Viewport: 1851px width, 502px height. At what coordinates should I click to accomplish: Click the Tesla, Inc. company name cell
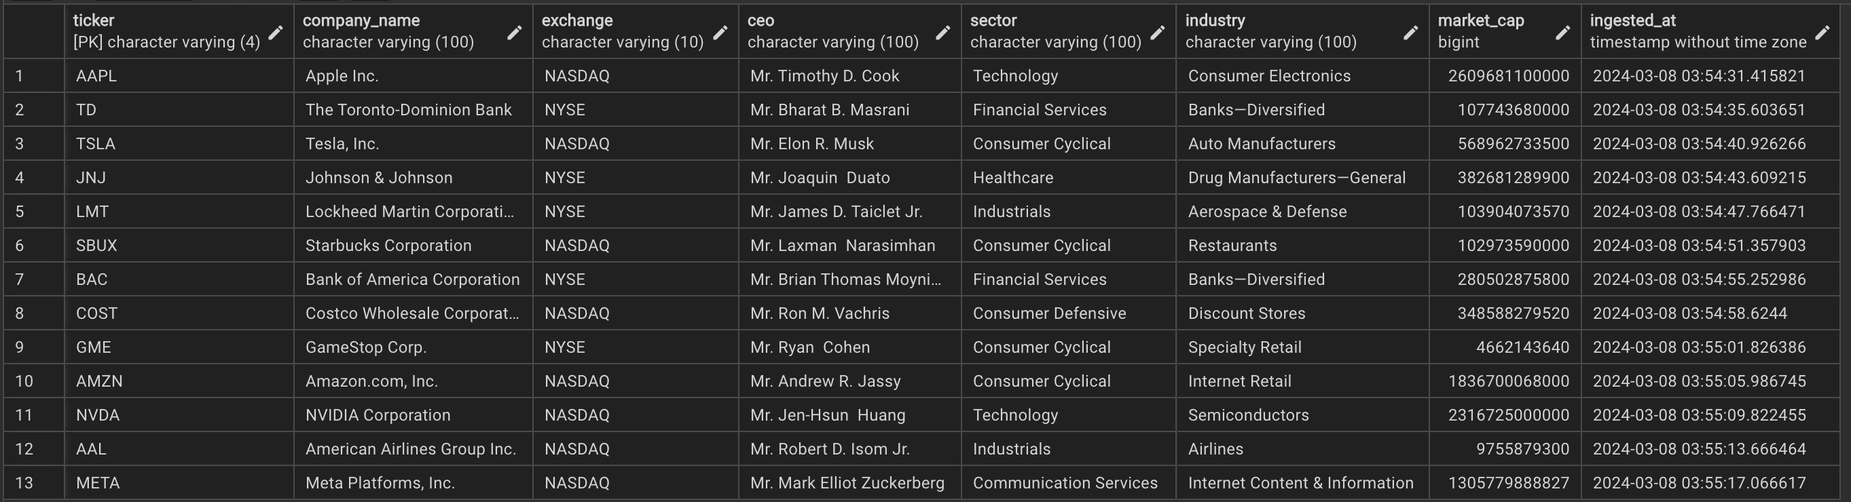tap(413, 144)
